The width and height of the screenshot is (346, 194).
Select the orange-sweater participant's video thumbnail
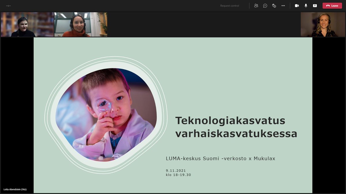pos(81,24)
